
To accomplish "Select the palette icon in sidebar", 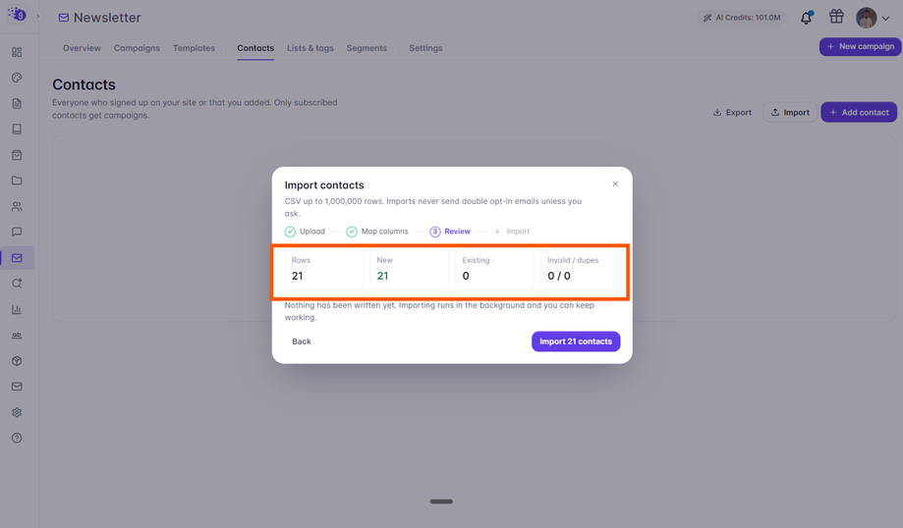I will click(x=17, y=78).
